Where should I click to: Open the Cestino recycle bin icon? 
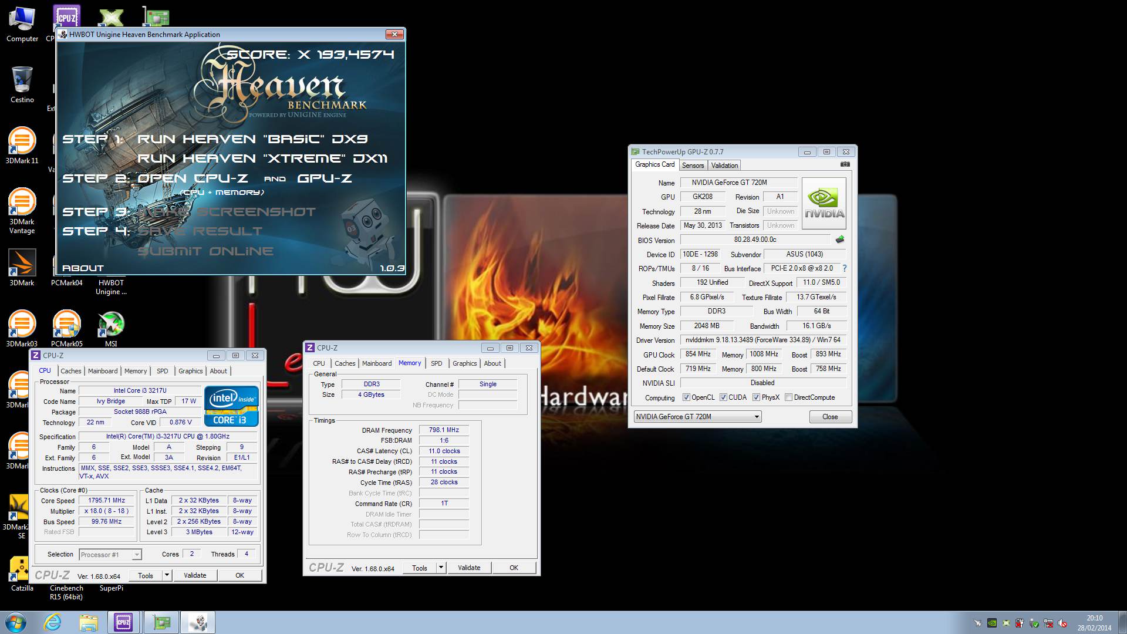22,85
